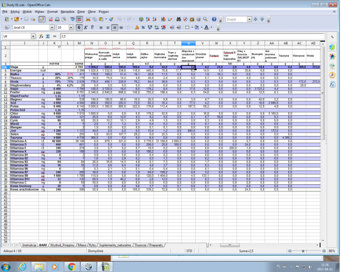Open Znajdź search history dropdown

(x=250, y=19)
